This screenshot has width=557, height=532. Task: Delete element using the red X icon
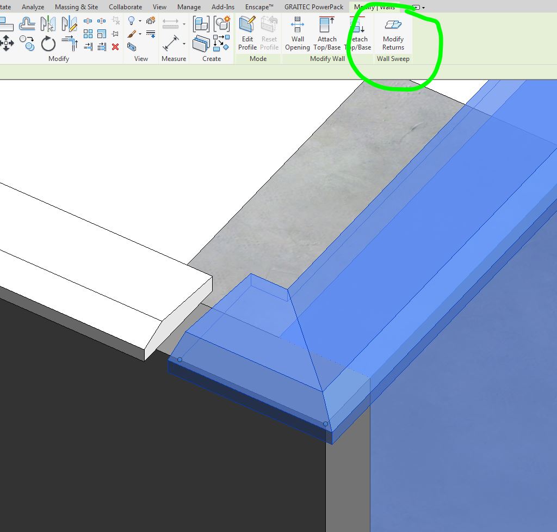[x=115, y=46]
